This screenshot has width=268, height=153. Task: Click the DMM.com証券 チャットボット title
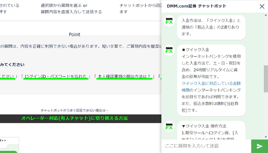pyautogui.click(x=196, y=6)
